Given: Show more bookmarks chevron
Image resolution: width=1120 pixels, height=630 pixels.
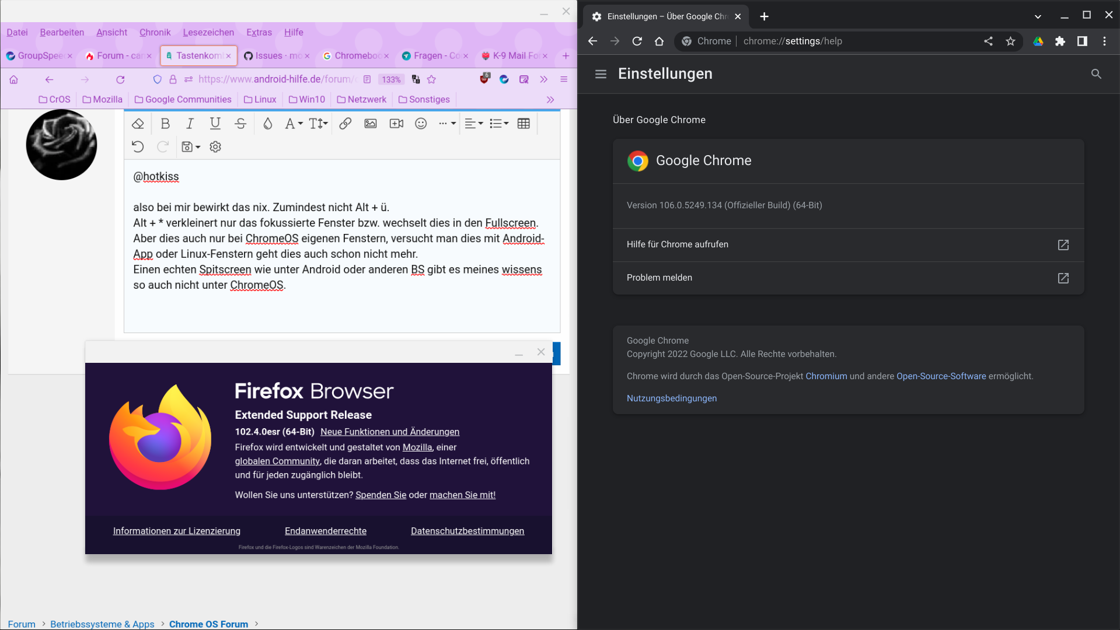Looking at the screenshot, I should pyautogui.click(x=550, y=100).
